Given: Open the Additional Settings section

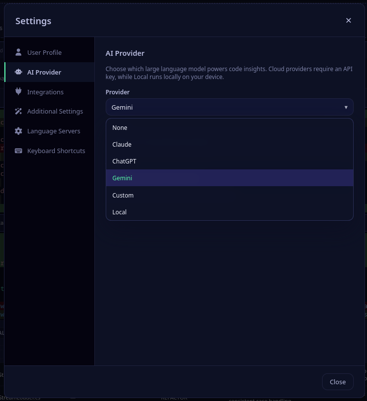Looking at the screenshot, I should coord(55,111).
